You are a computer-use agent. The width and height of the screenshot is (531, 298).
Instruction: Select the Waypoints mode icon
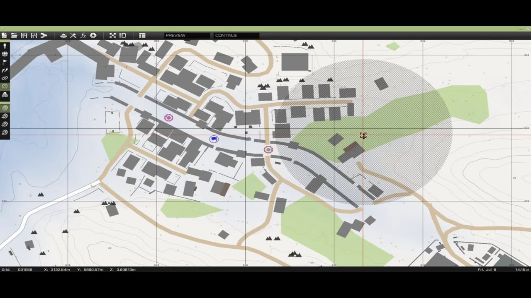click(x=5, y=70)
